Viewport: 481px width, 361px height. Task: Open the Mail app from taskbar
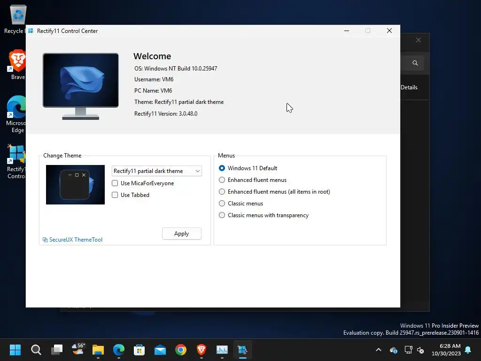click(160, 350)
